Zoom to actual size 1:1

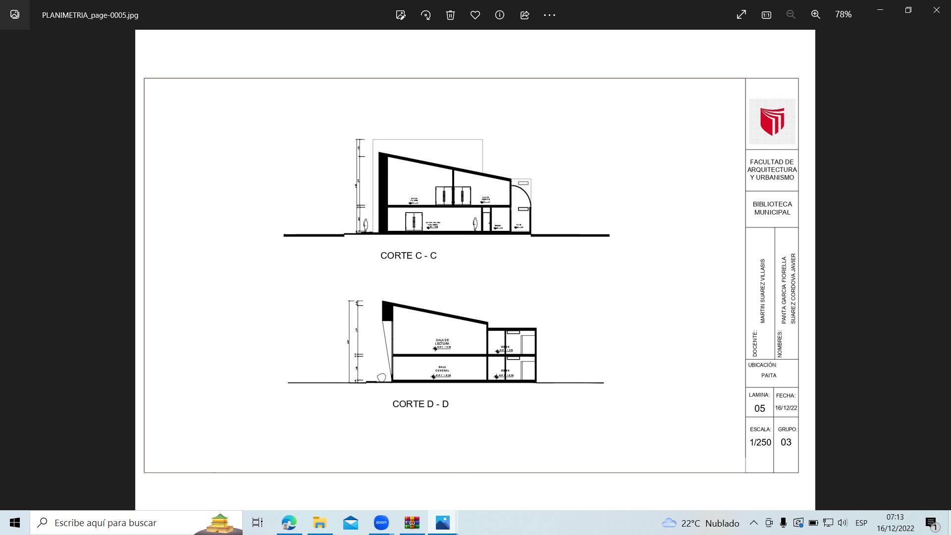coord(766,15)
